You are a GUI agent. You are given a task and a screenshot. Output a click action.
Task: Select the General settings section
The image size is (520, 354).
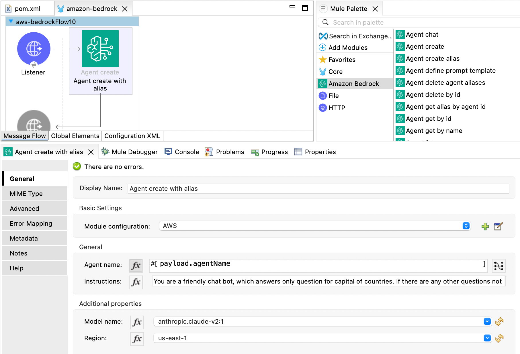pos(35,179)
